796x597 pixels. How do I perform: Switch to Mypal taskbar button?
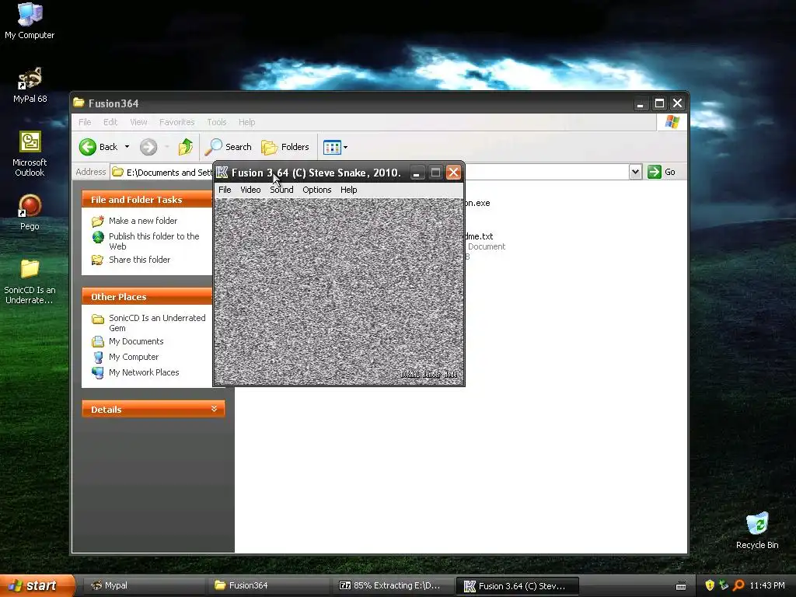click(144, 586)
